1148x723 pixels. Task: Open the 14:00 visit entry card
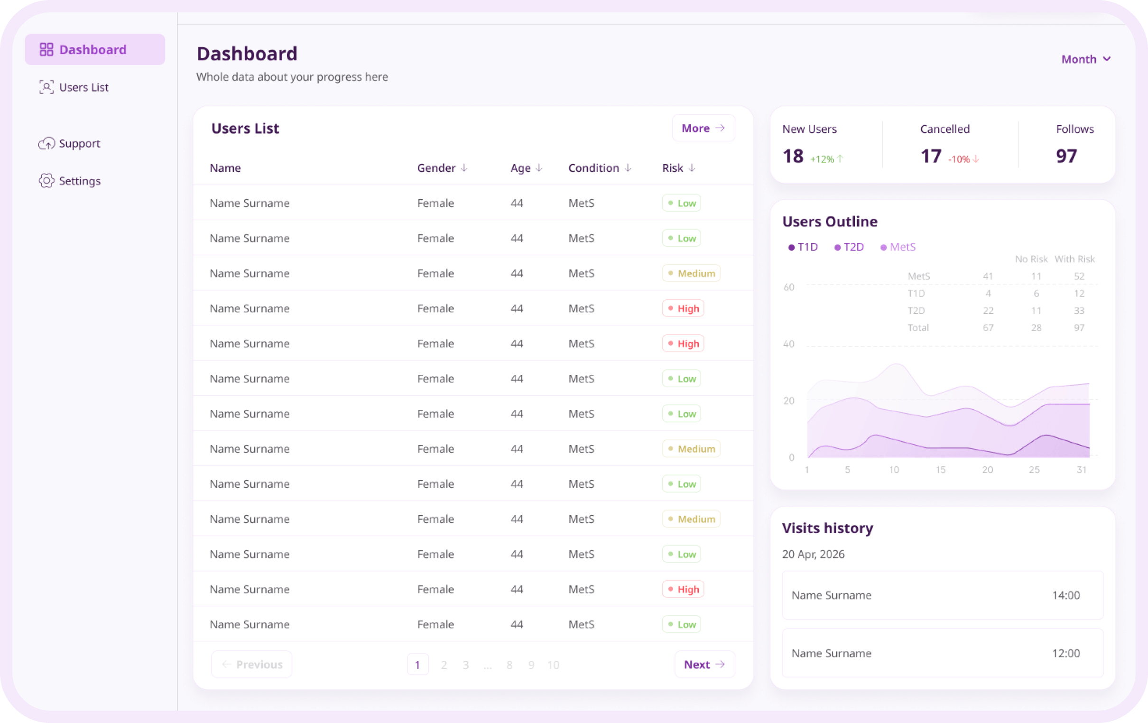point(943,595)
